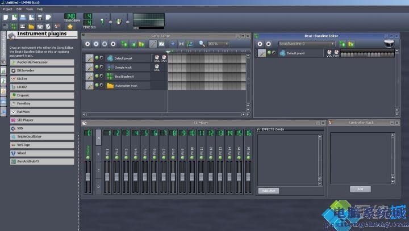Viewport: 409px width, 231px height.
Task: Add automation track in Song-Editor toolbar
Action: 141,44
